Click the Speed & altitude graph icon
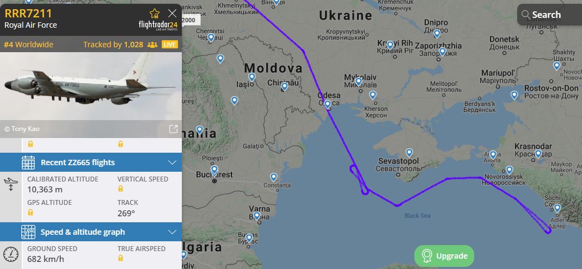The image size is (582, 269). (x=28, y=232)
